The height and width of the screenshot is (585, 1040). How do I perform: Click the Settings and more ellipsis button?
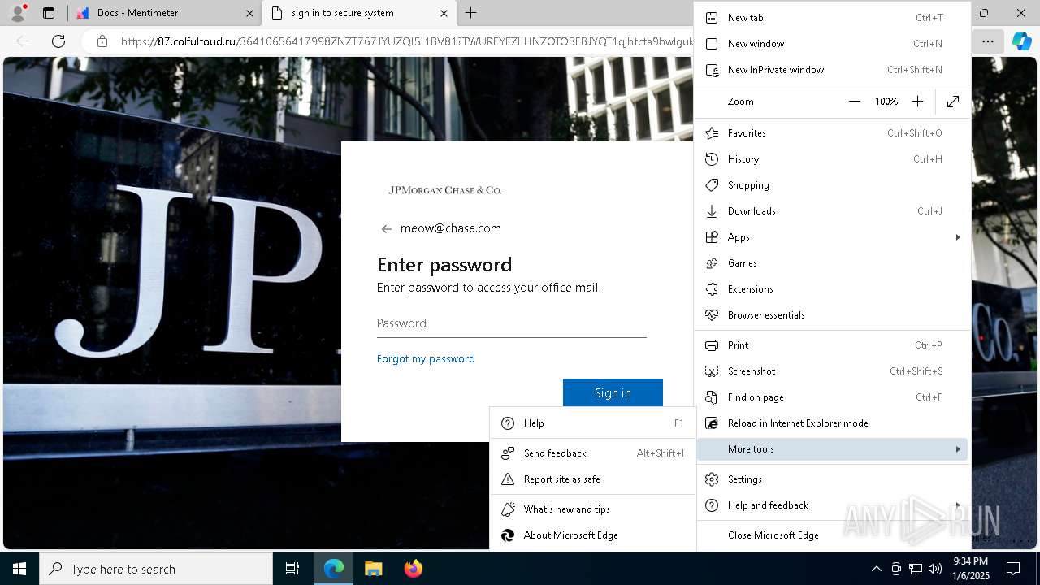click(988, 41)
